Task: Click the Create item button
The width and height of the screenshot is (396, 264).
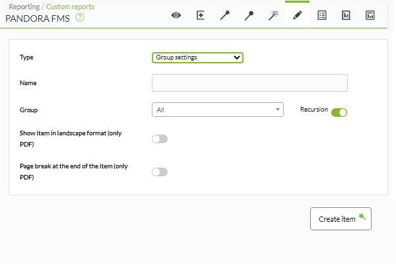Action: click(x=341, y=218)
